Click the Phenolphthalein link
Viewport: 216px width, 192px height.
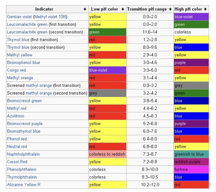pos(21,170)
